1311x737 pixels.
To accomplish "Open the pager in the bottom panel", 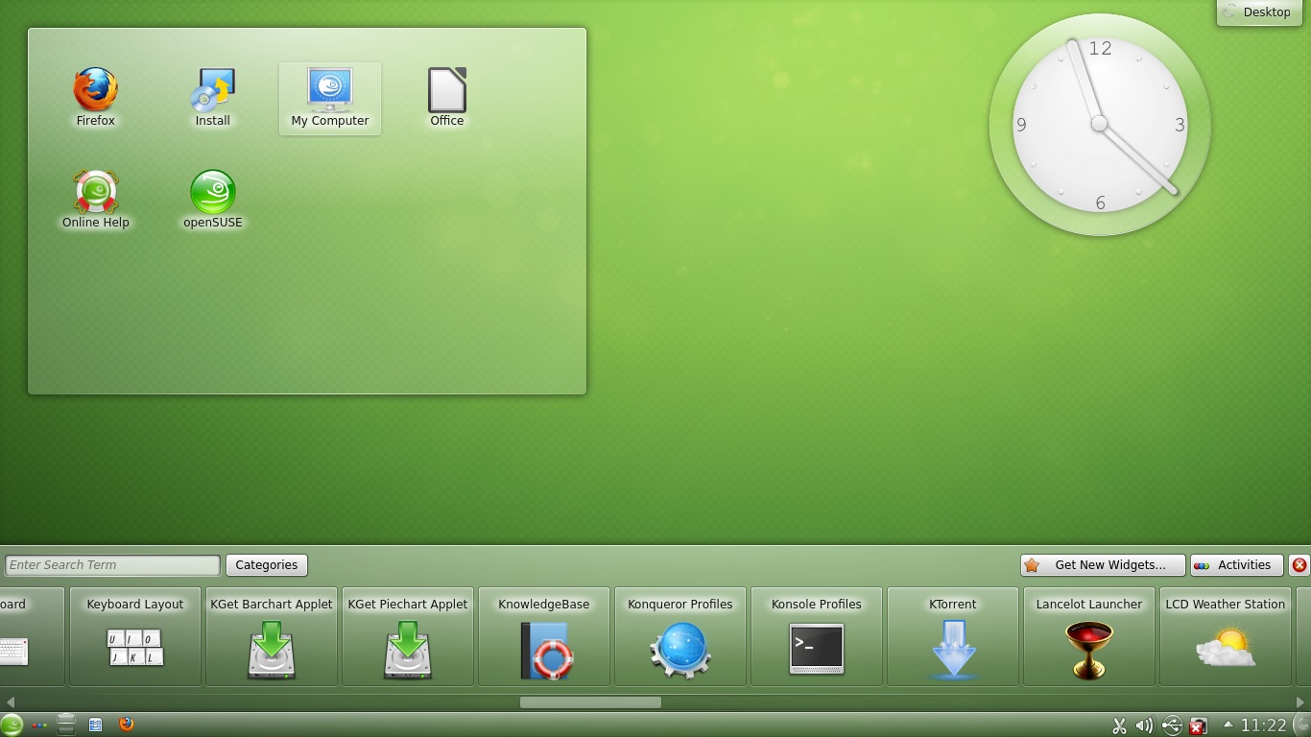I will 66,725.
